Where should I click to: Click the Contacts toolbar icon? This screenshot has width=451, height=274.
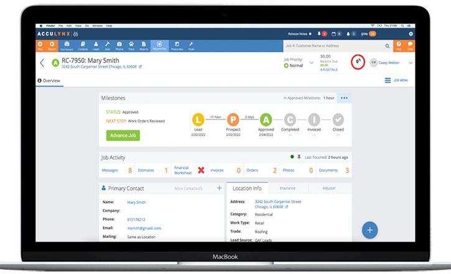[x=82, y=45]
